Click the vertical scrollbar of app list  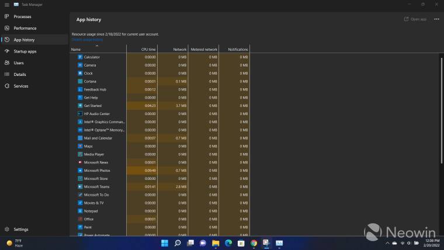[x=441, y=117]
